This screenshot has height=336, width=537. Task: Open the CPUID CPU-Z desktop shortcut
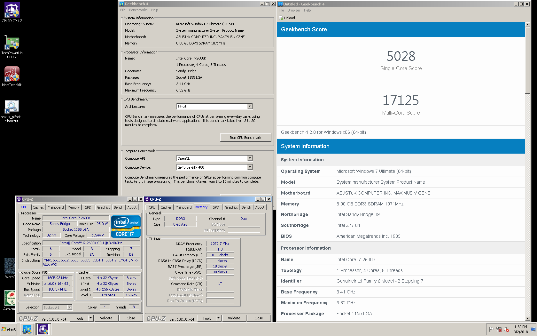(12, 12)
